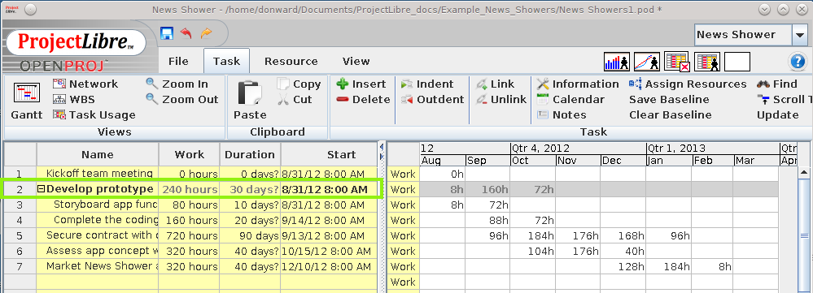
Task: Open the window menu button in title bar
Action: point(31,9)
